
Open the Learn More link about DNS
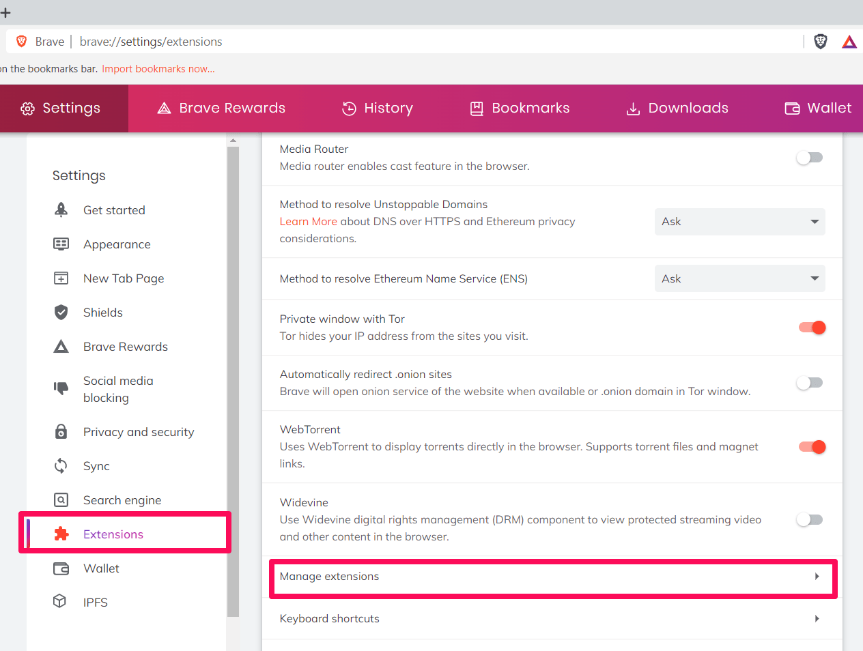coord(308,222)
